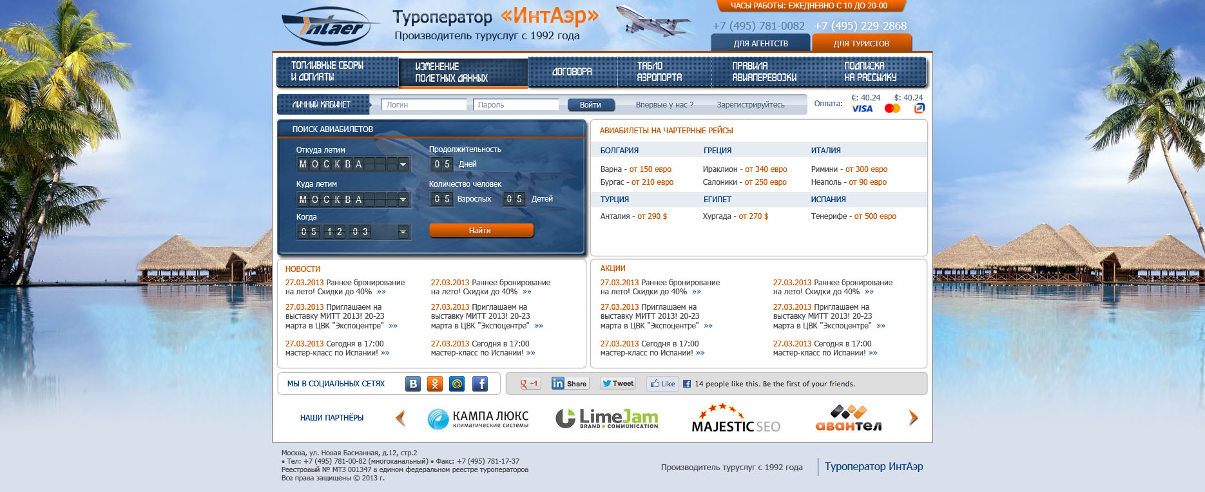The width and height of the screenshot is (1205, 492).
Task: Open the Варна от 150 евро offer
Action: point(636,169)
